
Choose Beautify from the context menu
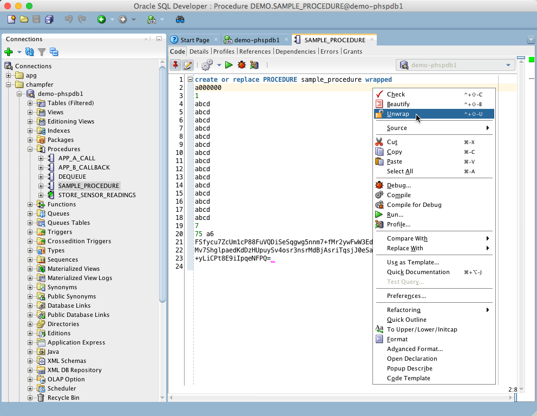(434, 104)
